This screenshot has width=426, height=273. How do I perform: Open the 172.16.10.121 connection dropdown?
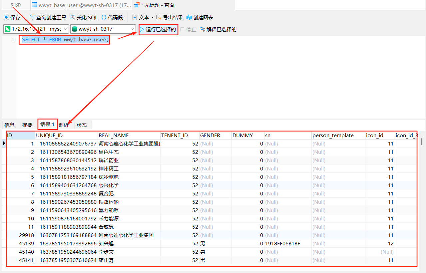36,29
